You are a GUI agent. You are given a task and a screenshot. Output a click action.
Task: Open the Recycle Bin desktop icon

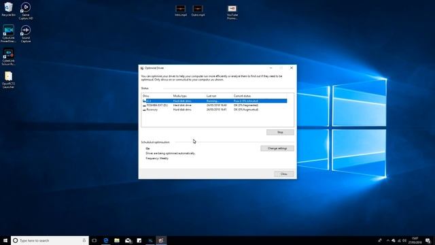(8, 9)
